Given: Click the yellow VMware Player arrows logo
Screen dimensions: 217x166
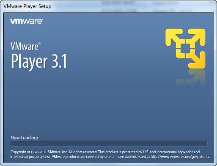Looking at the screenshot, I should click(185, 49).
